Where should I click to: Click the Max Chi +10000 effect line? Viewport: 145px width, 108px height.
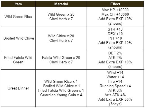[x=115, y=14]
